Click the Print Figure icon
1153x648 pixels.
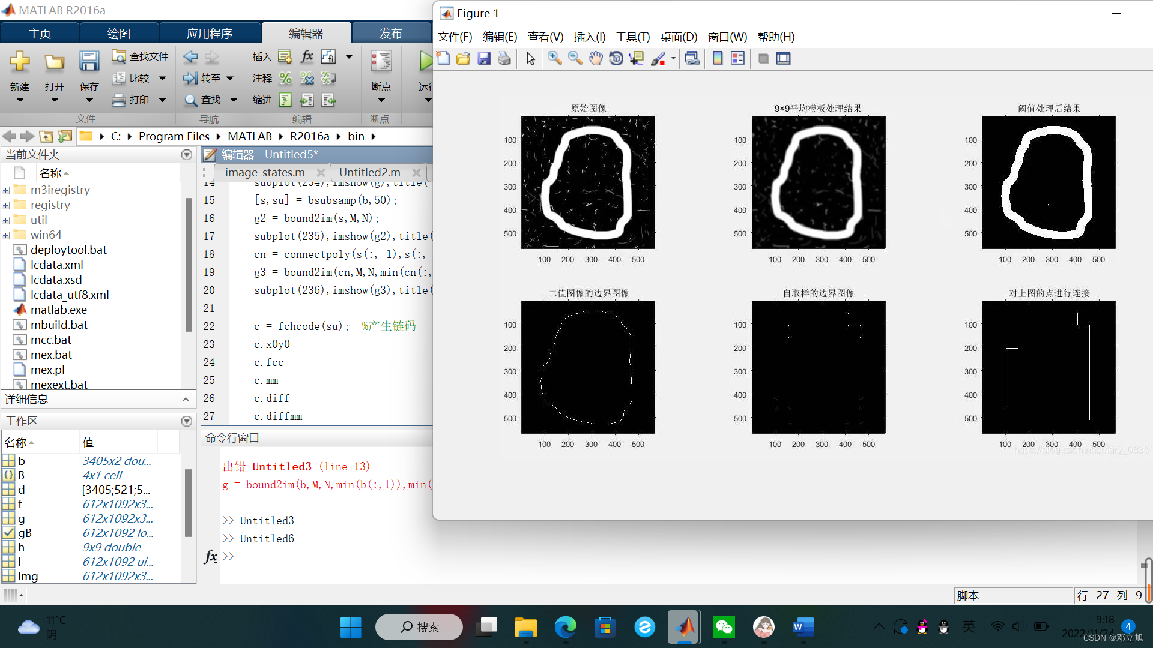pos(504,59)
